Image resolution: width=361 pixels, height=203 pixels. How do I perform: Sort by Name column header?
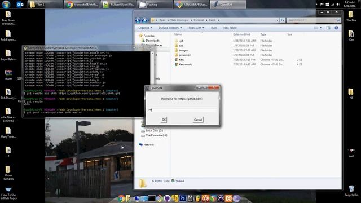coord(178,34)
